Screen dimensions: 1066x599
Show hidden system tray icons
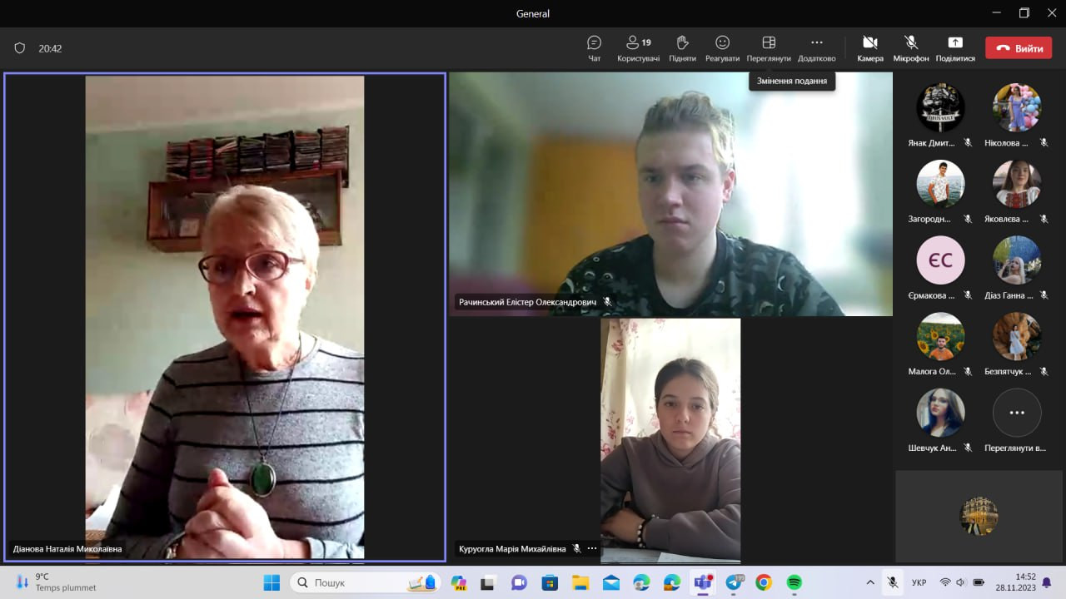point(870,582)
